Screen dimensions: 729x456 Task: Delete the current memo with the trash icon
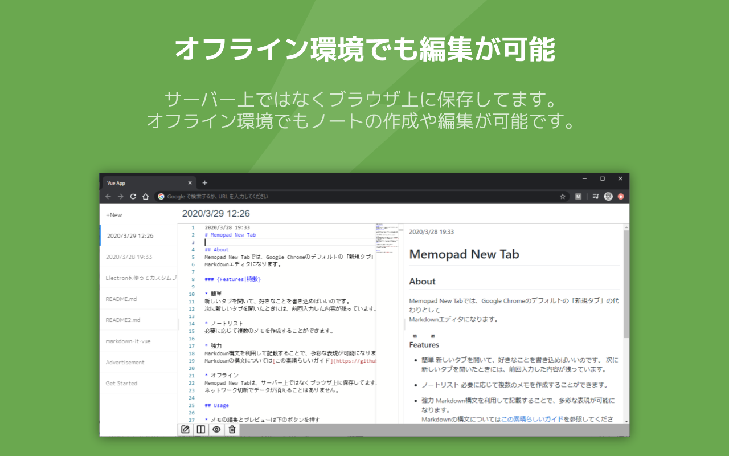[232, 430]
